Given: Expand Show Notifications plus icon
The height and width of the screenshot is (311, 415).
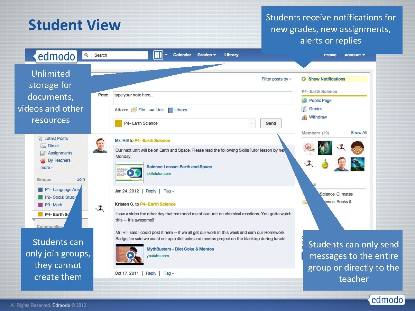Looking at the screenshot, I should tap(304, 79).
